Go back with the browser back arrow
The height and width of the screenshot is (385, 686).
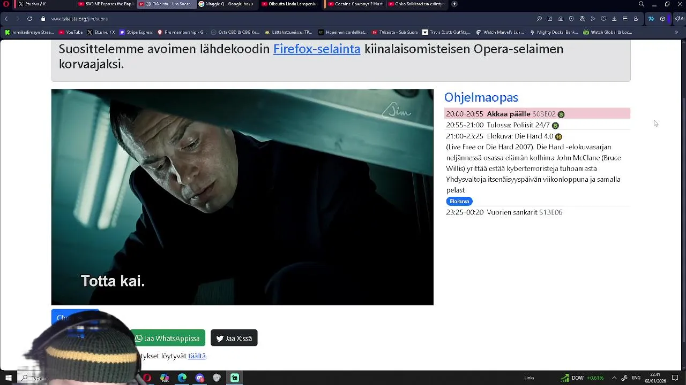tap(6, 19)
